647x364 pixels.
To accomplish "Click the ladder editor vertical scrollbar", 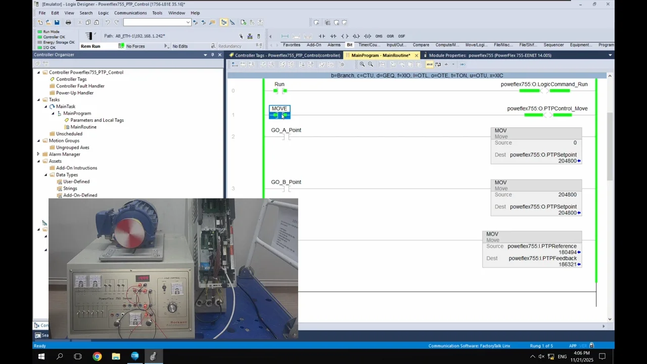I will click(x=610, y=147).
